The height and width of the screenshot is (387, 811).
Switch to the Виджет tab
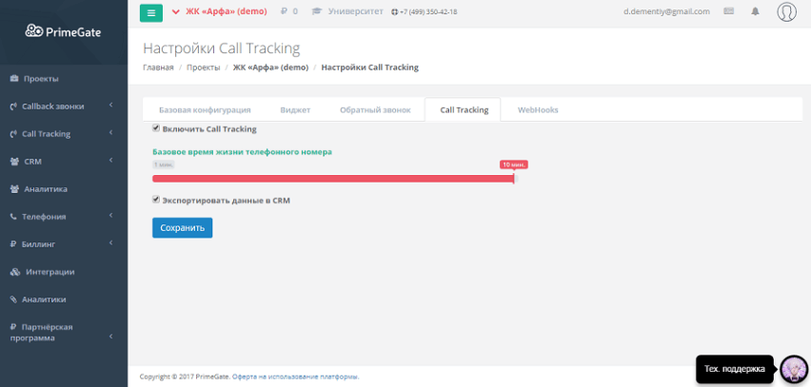(295, 110)
